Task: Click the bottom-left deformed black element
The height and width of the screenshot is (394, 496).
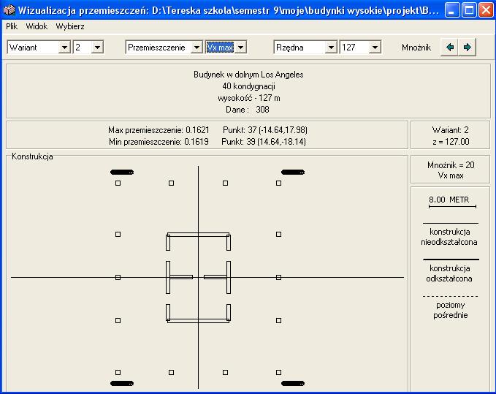Action: [122, 383]
